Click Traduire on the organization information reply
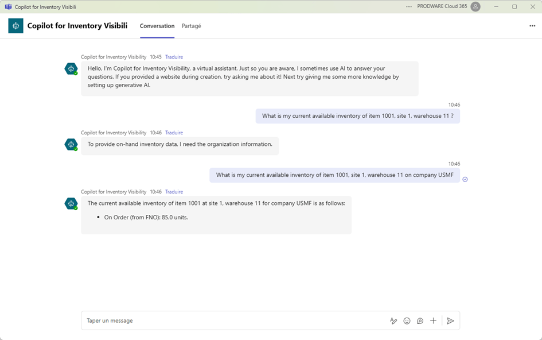This screenshot has width=542, height=340. (x=174, y=133)
